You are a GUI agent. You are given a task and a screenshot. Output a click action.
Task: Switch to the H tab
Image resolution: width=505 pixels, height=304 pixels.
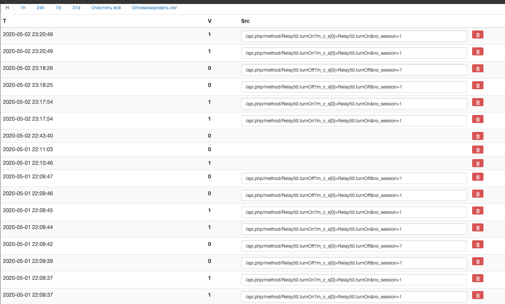7,8
